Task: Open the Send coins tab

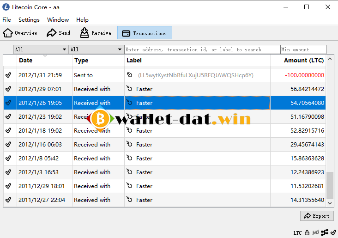Action: (59, 33)
